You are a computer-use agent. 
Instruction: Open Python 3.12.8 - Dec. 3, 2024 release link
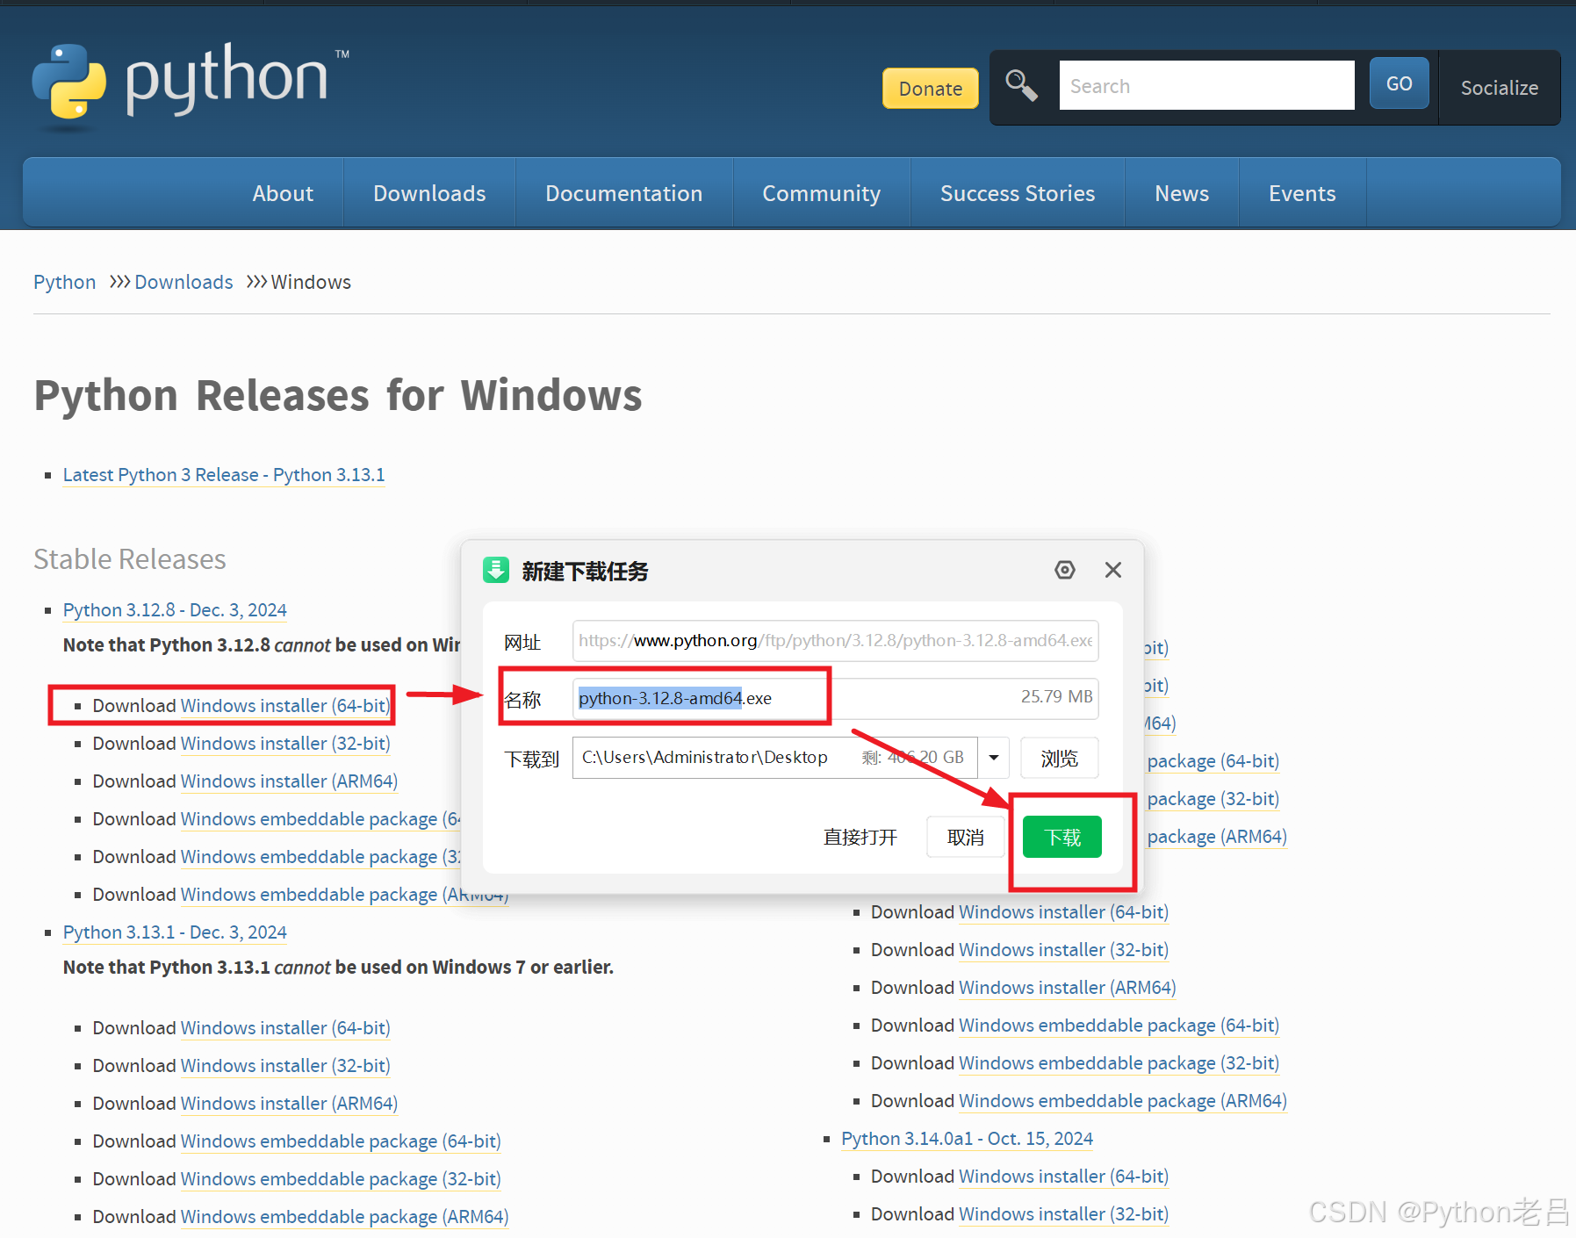tap(175, 610)
